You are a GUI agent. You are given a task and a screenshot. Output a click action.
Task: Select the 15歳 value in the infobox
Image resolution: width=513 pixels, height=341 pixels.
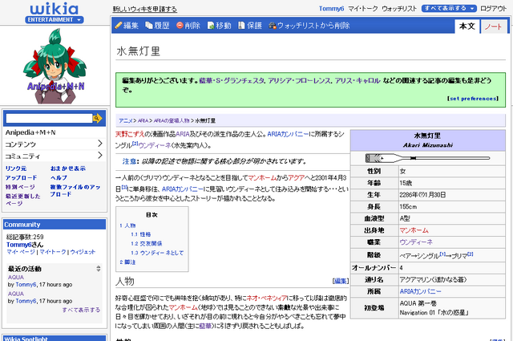click(406, 183)
